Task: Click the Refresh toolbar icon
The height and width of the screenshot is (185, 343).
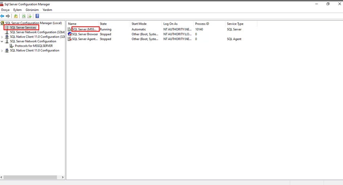Action: (x=24, y=16)
